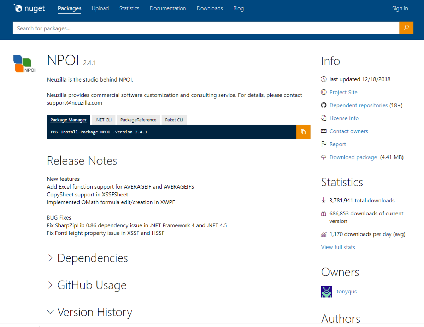Click the clock icon beside last updated
424x327 pixels.
tap(324, 79)
